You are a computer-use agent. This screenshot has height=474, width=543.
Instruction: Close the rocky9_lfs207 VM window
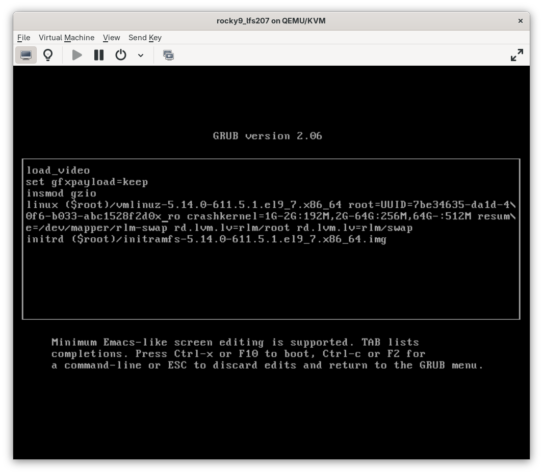[x=520, y=21]
